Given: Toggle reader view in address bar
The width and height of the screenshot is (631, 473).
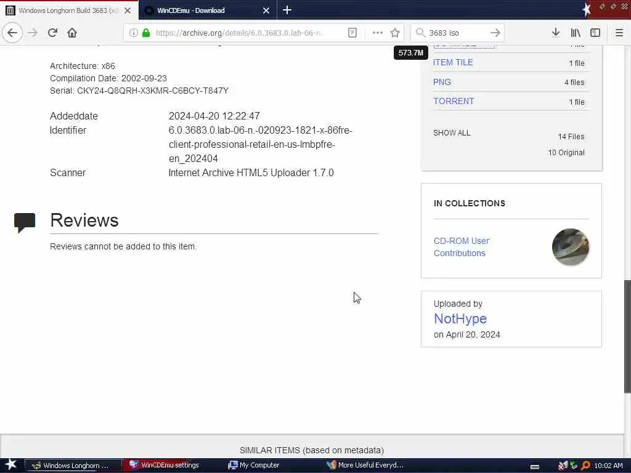Looking at the screenshot, I should (352, 33).
